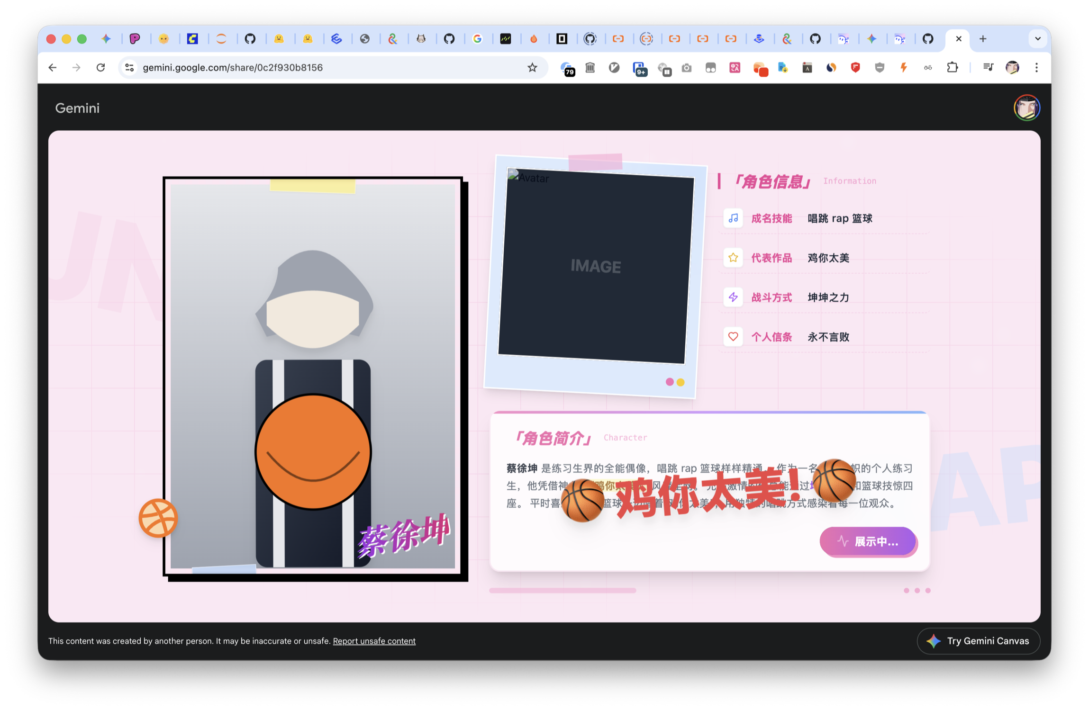The height and width of the screenshot is (710, 1089).
Task: Open the media controls icon in toolbar
Action: (988, 68)
